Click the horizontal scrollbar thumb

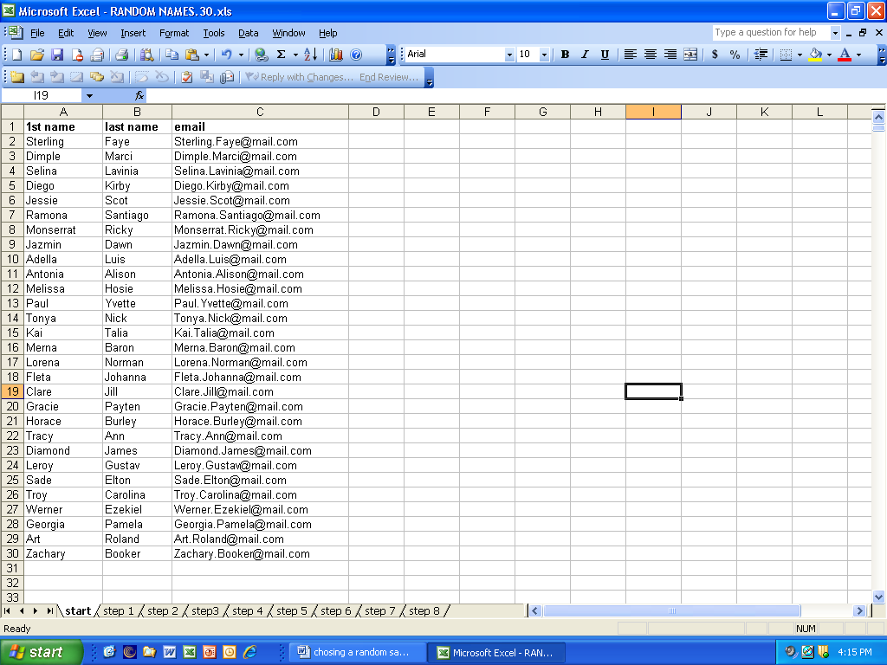672,610
